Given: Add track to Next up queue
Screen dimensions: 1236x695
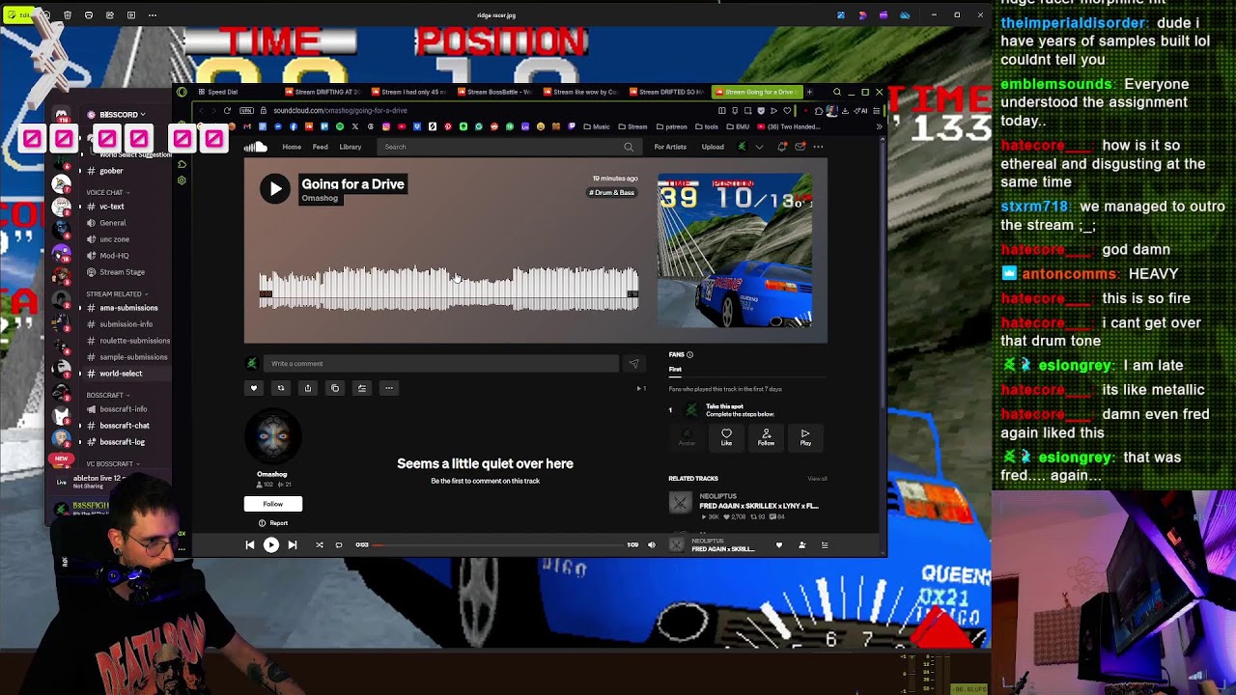Looking at the screenshot, I should (x=362, y=388).
